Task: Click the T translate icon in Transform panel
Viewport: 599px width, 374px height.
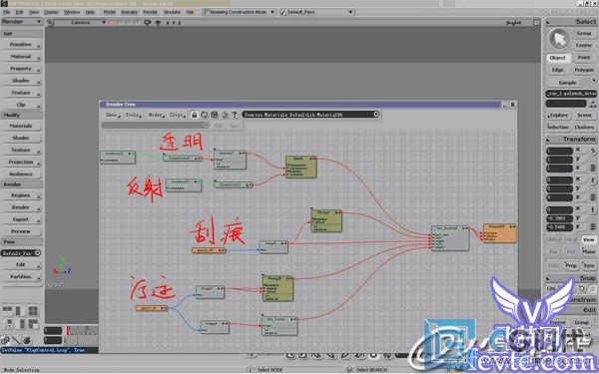Action: [x=593, y=209]
